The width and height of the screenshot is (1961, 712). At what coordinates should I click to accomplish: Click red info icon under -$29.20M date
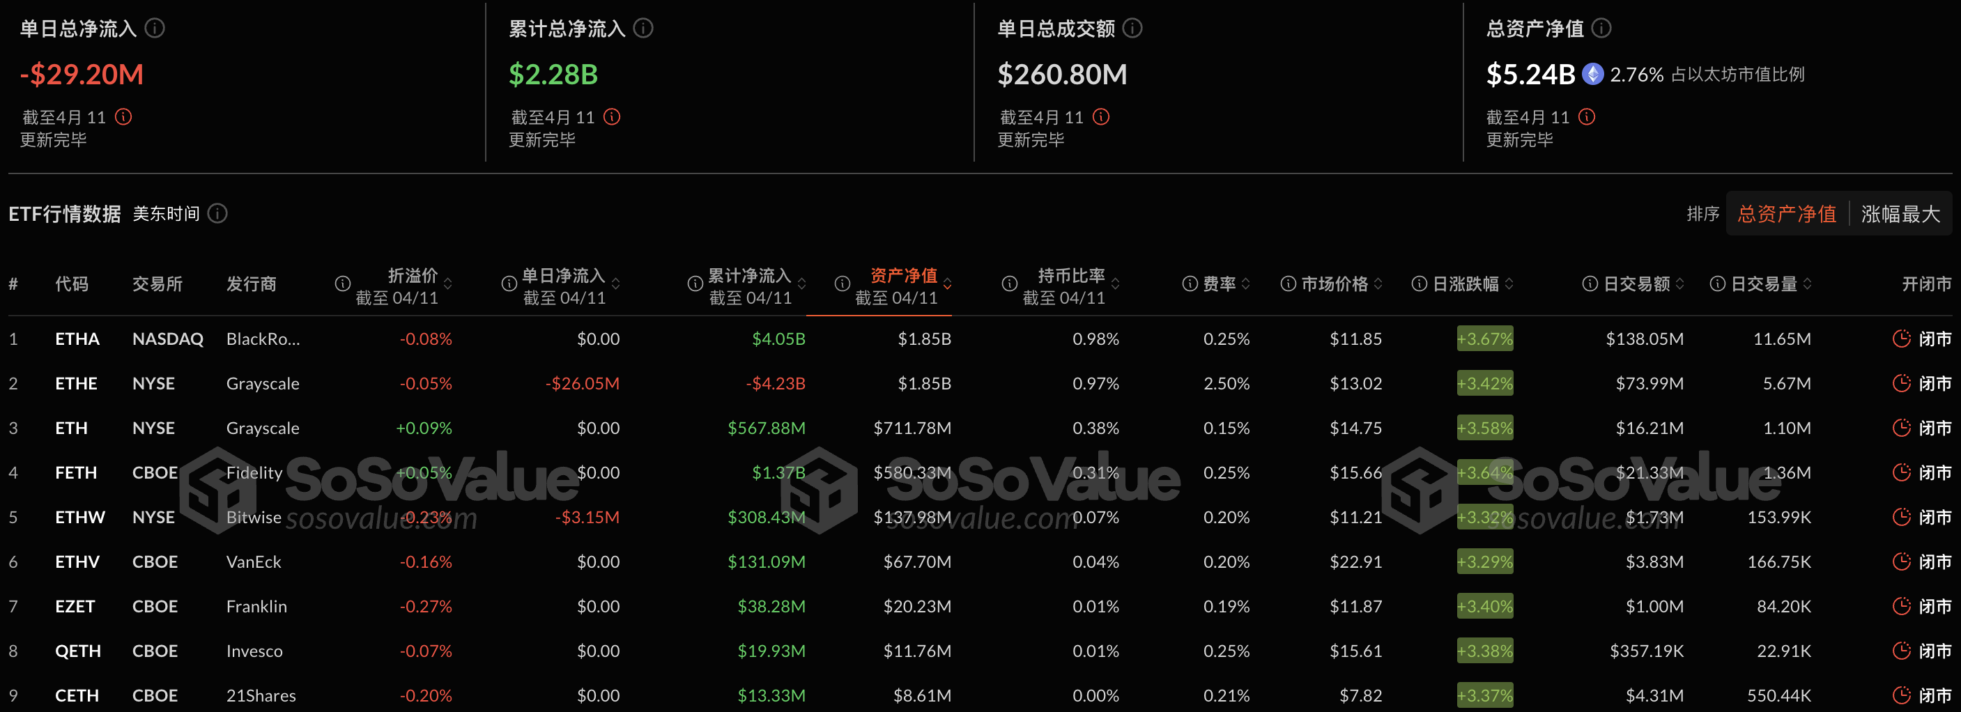click(123, 116)
